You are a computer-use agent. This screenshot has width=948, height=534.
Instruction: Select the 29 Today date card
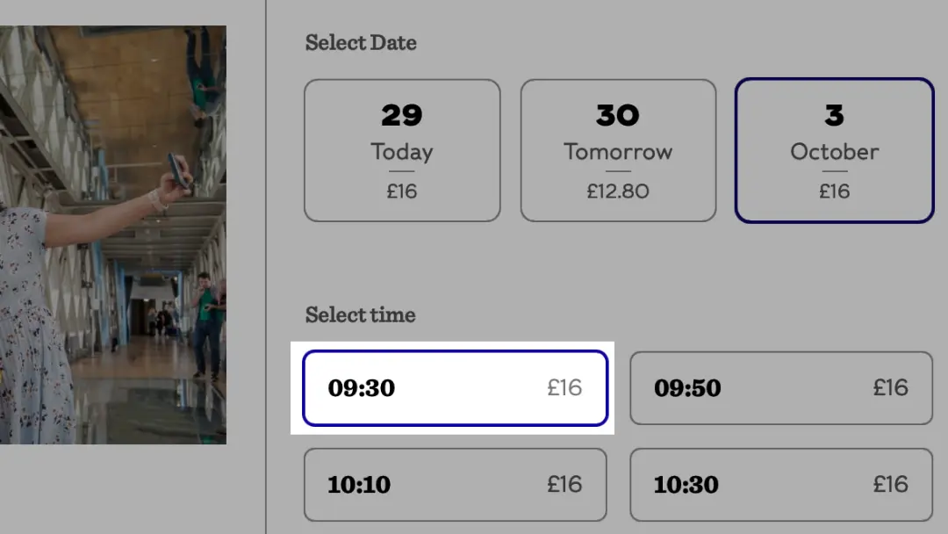(402, 150)
